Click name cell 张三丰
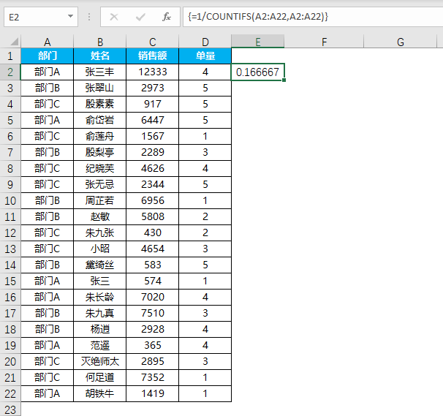Screen dimensions: 443x416 pos(99,72)
